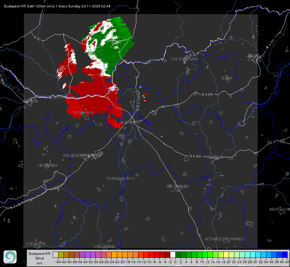Screen dimensions: 290x267
Task: Click the KAPOSVAR city label
Action: [36, 244]
